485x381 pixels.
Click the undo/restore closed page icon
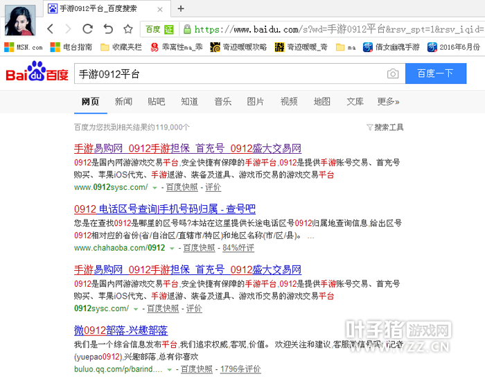[x=108, y=29]
